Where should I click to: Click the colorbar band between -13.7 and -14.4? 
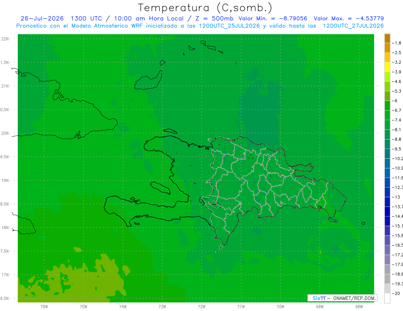[x=387, y=211]
